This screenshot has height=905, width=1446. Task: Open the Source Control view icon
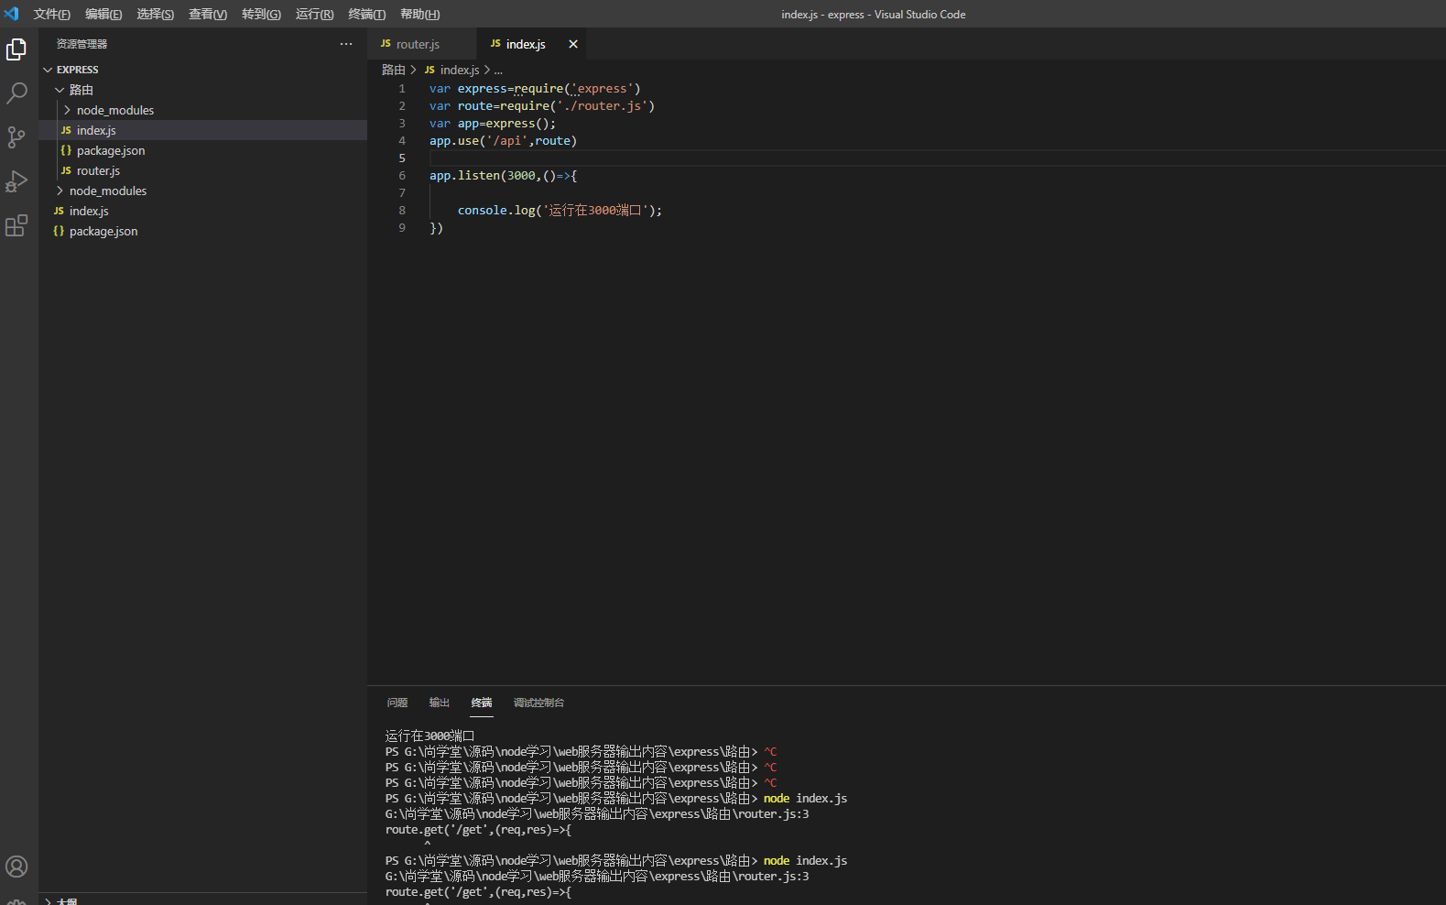click(x=16, y=137)
